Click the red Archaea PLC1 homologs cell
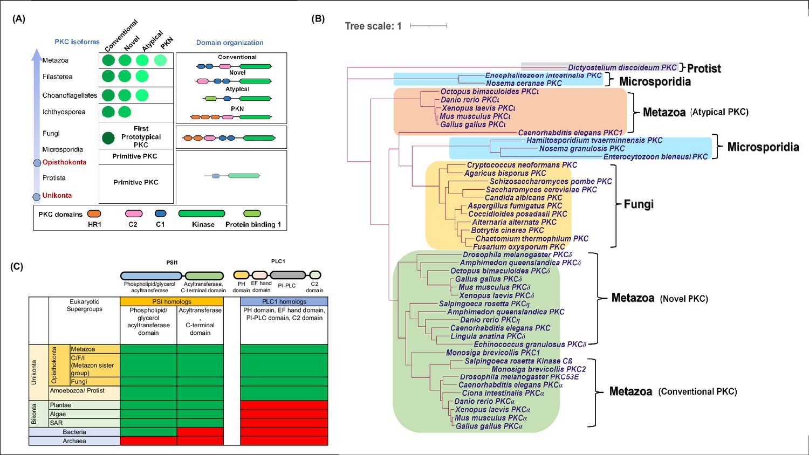 (284, 441)
